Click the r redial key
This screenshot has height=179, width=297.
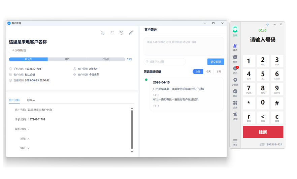[x=249, y=118]
